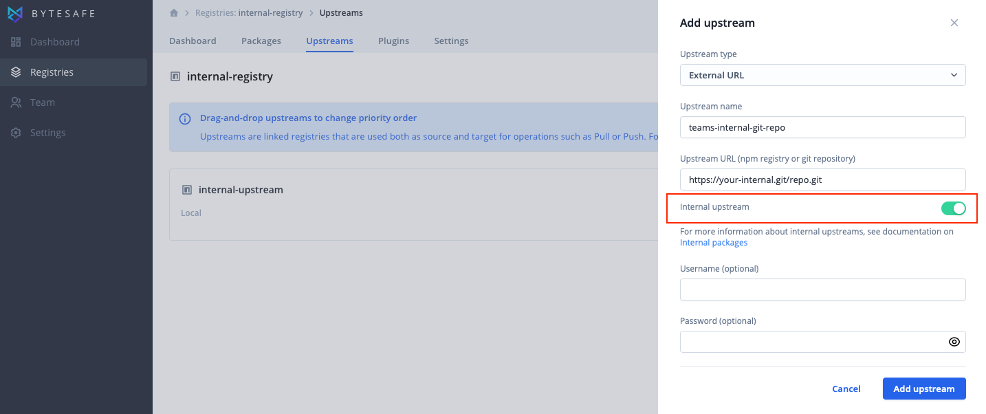Image resolution: width=986 pixels, height=414 pixels.
Task: Show password with the eye icon
Action: click(x=954, y=342)
